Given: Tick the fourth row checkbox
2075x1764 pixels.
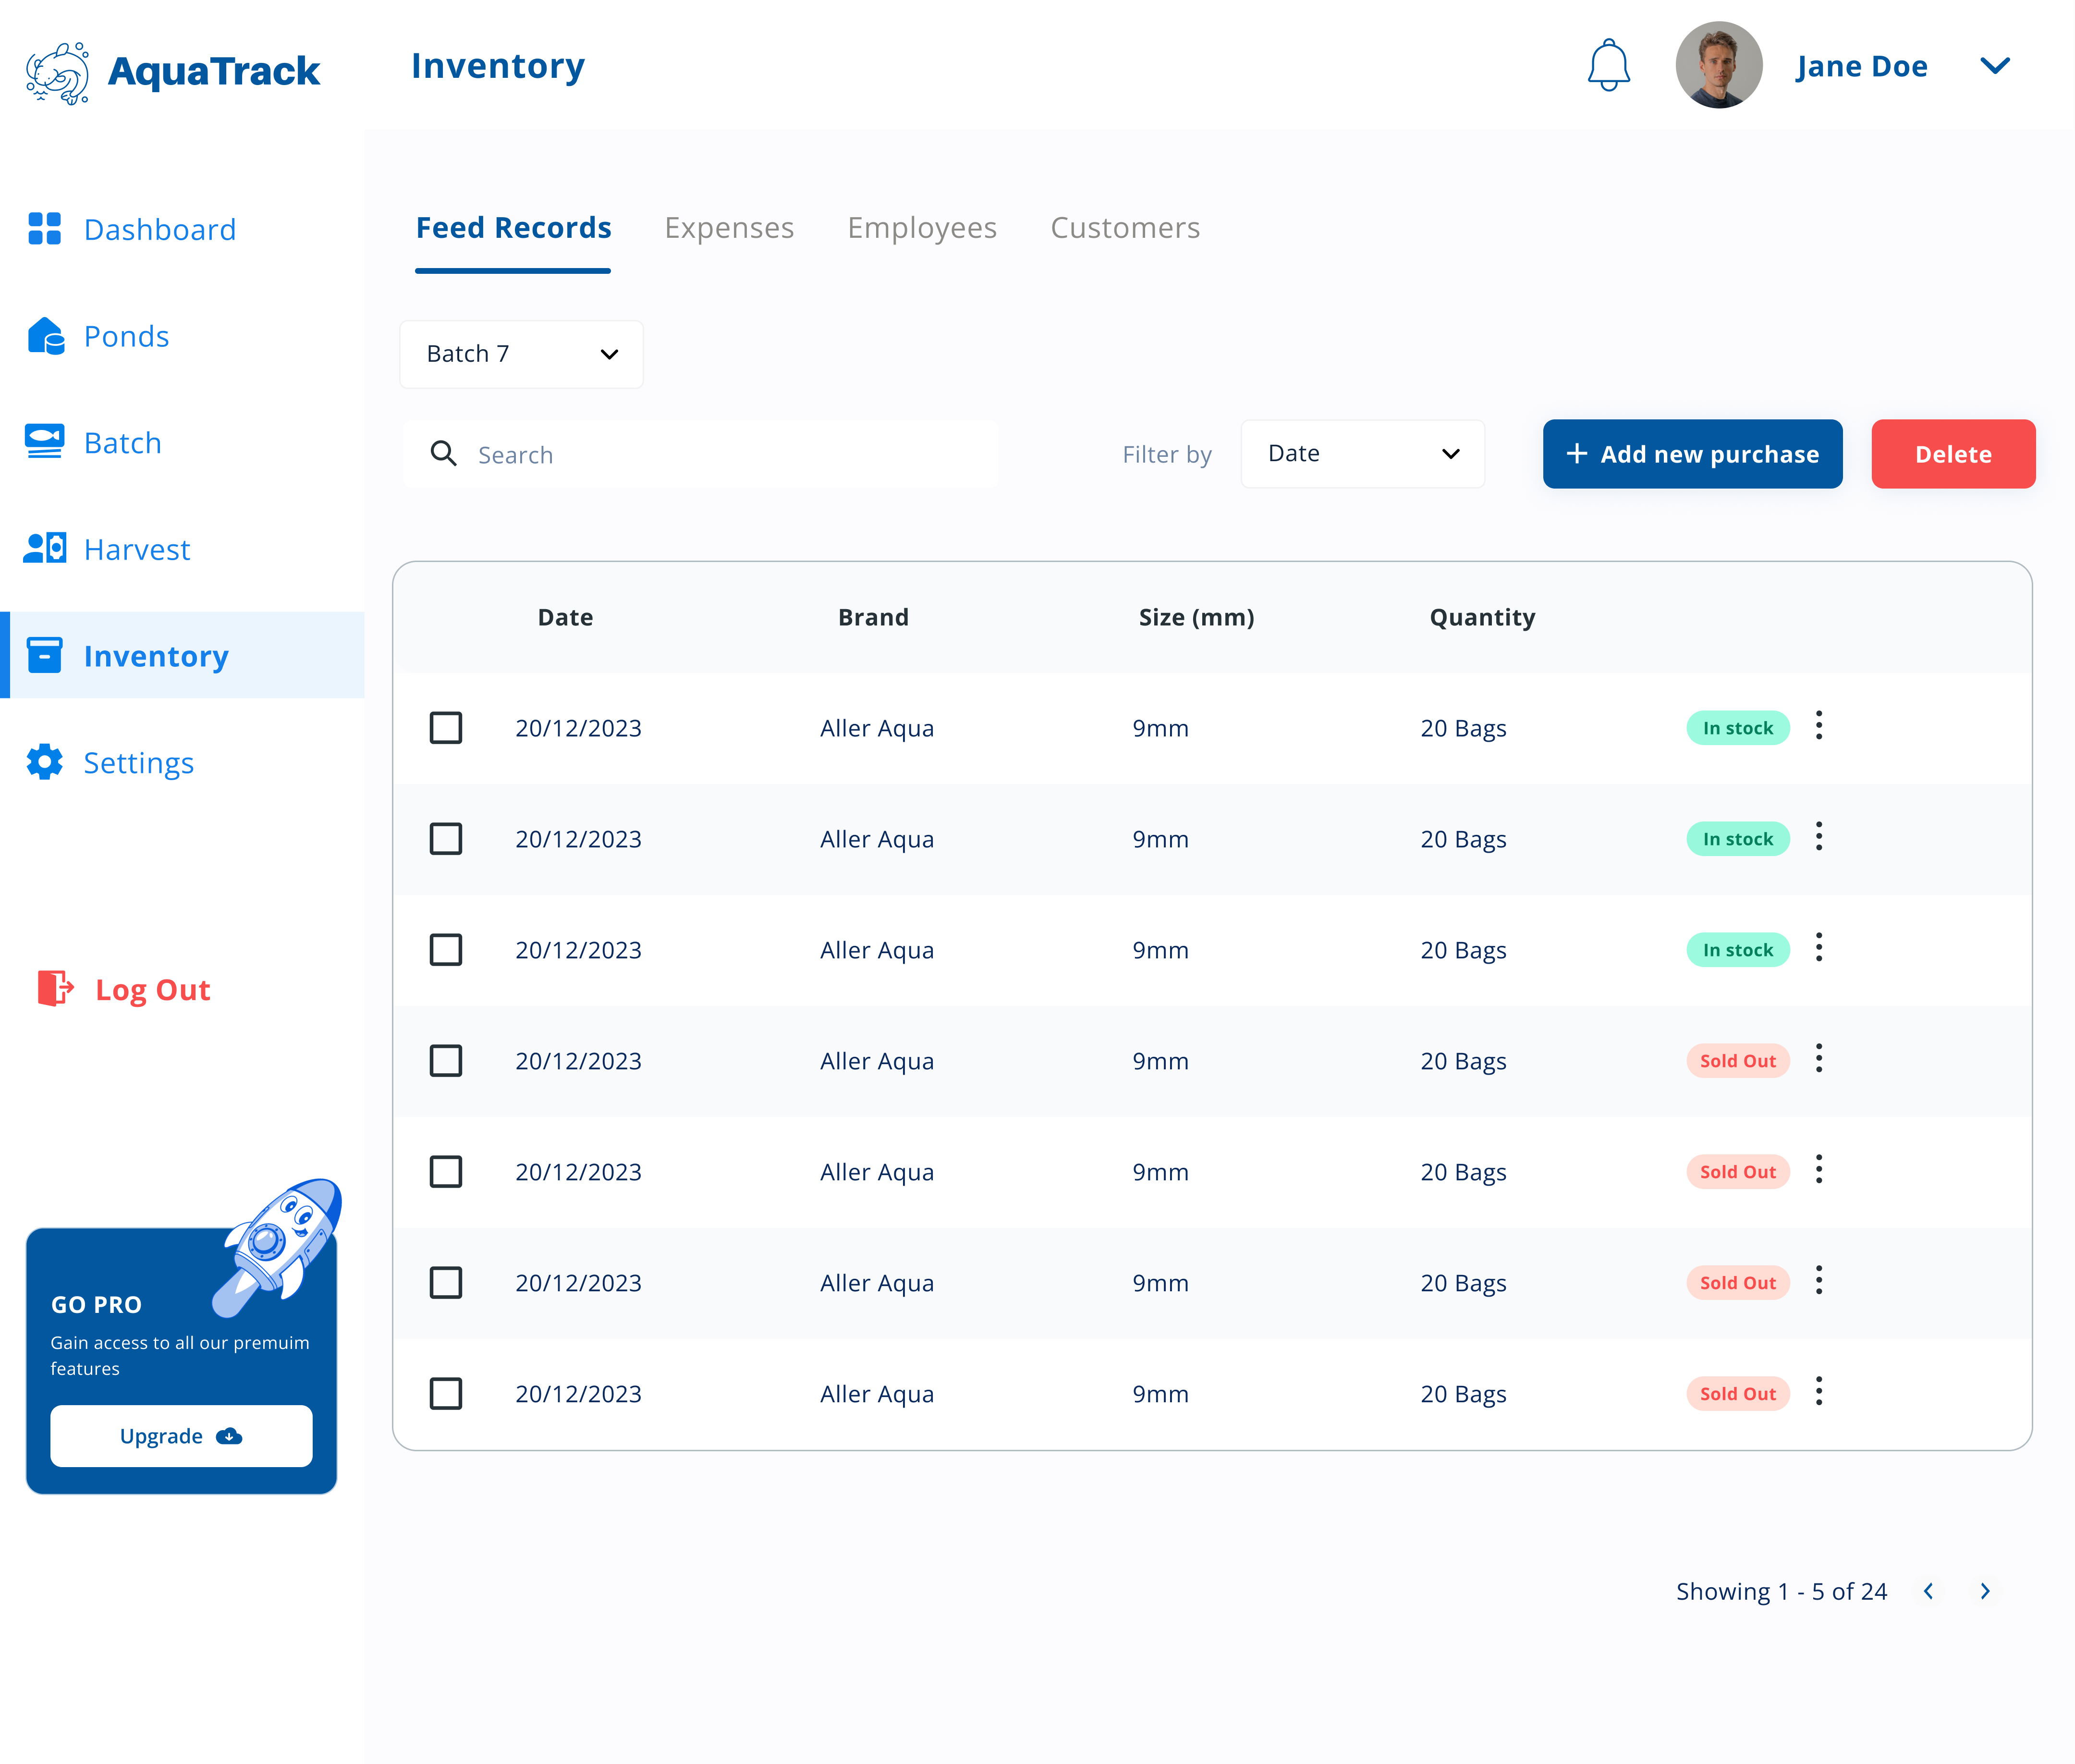Looking at the screenshot, I should coord(446,1061).
